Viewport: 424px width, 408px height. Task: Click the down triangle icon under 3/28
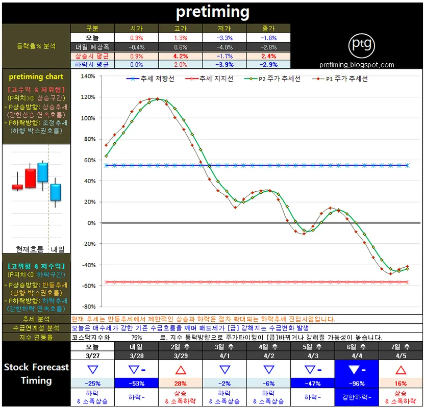pyautogui.click(x=134, y=369)
